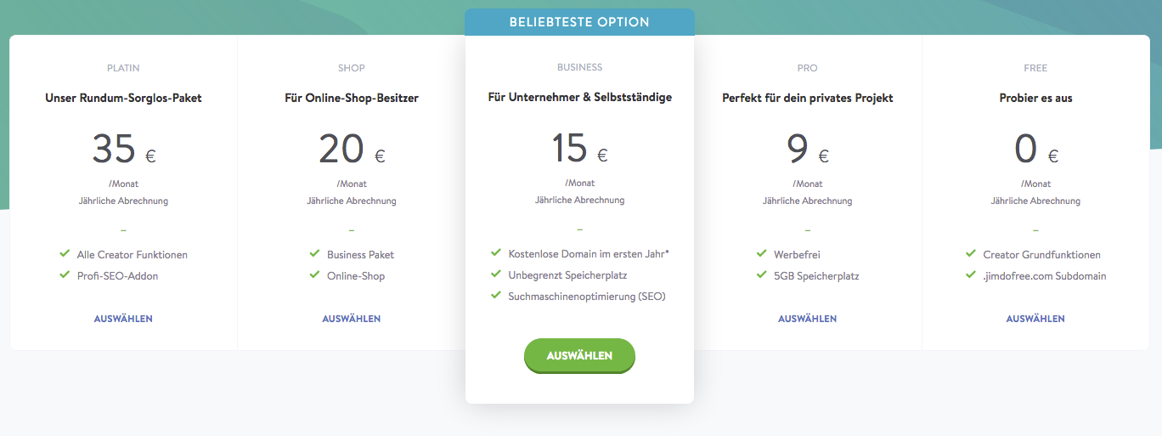
Task: Click the 0 € Free plan price
Action: (1035, 150)
